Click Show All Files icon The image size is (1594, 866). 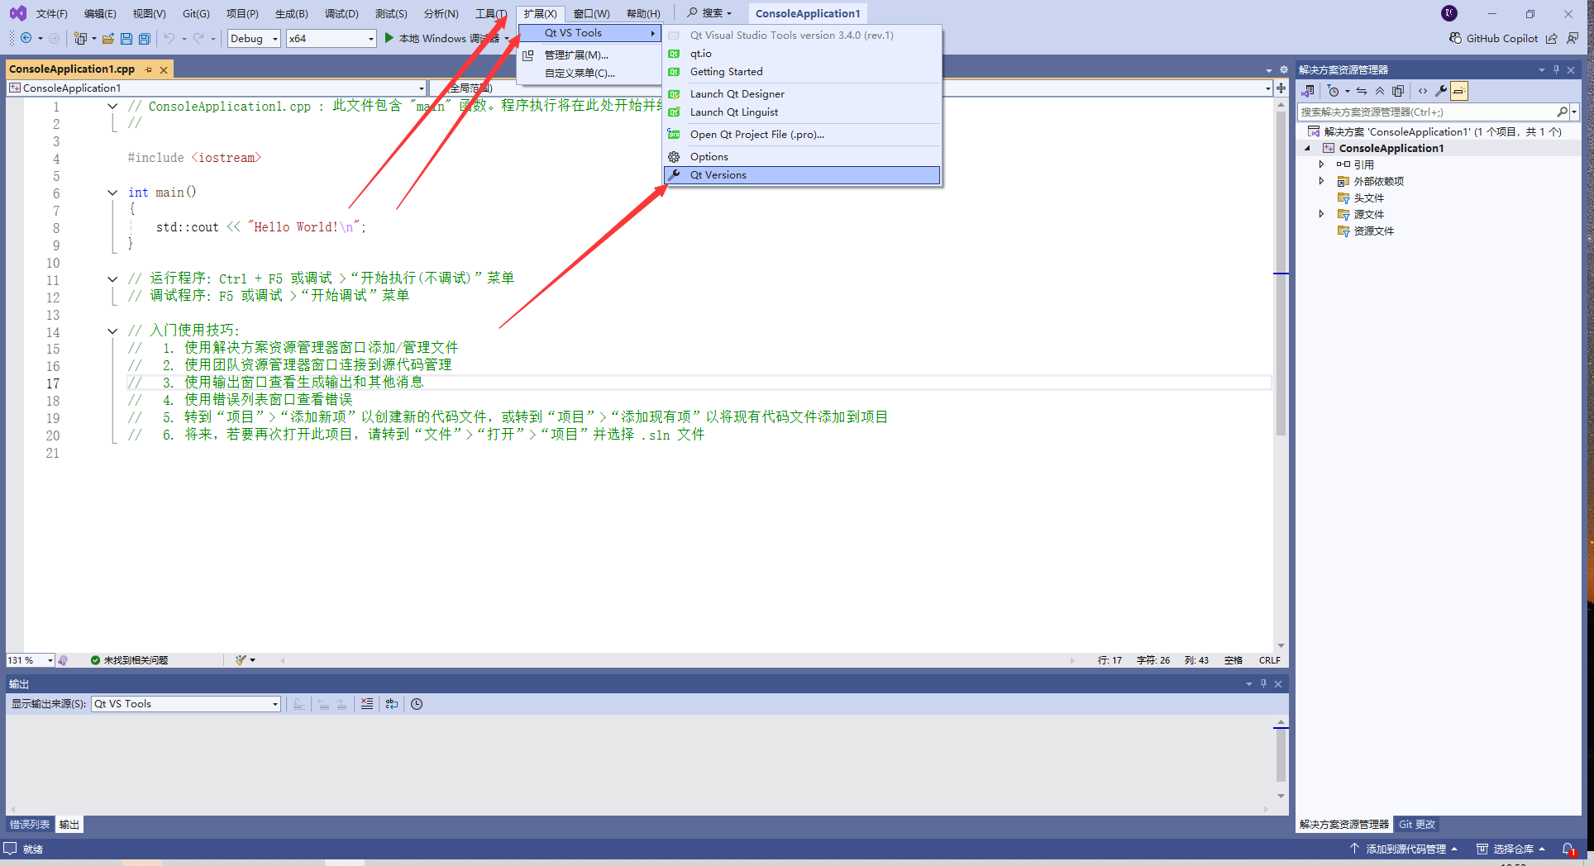tap(1398, 91)
